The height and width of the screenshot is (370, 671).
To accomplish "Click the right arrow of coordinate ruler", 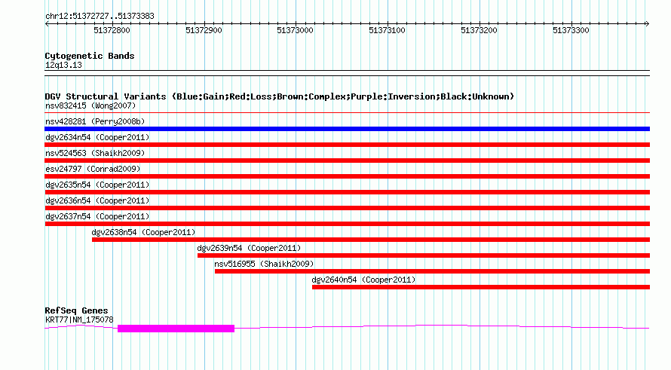I will click(647, 24).
